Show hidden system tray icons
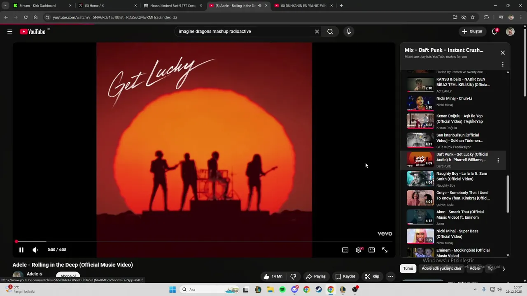This screenshot has height=296, width=527. (x=475, y=289)
